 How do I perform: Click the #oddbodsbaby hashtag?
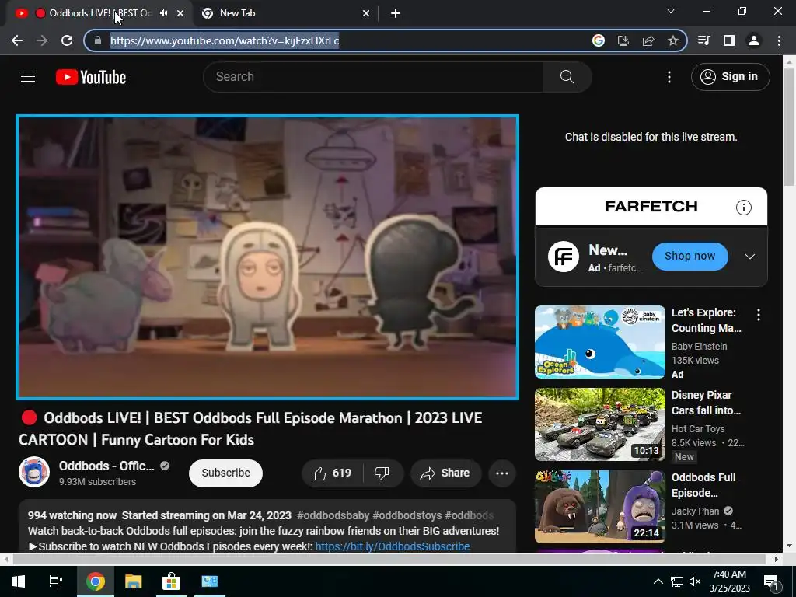(x=333, y=515)
